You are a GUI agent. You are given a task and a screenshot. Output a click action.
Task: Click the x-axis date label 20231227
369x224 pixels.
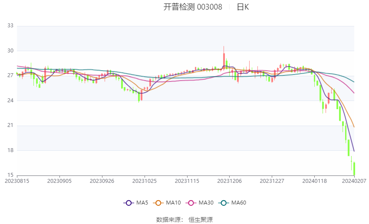[x=272, y=181]
